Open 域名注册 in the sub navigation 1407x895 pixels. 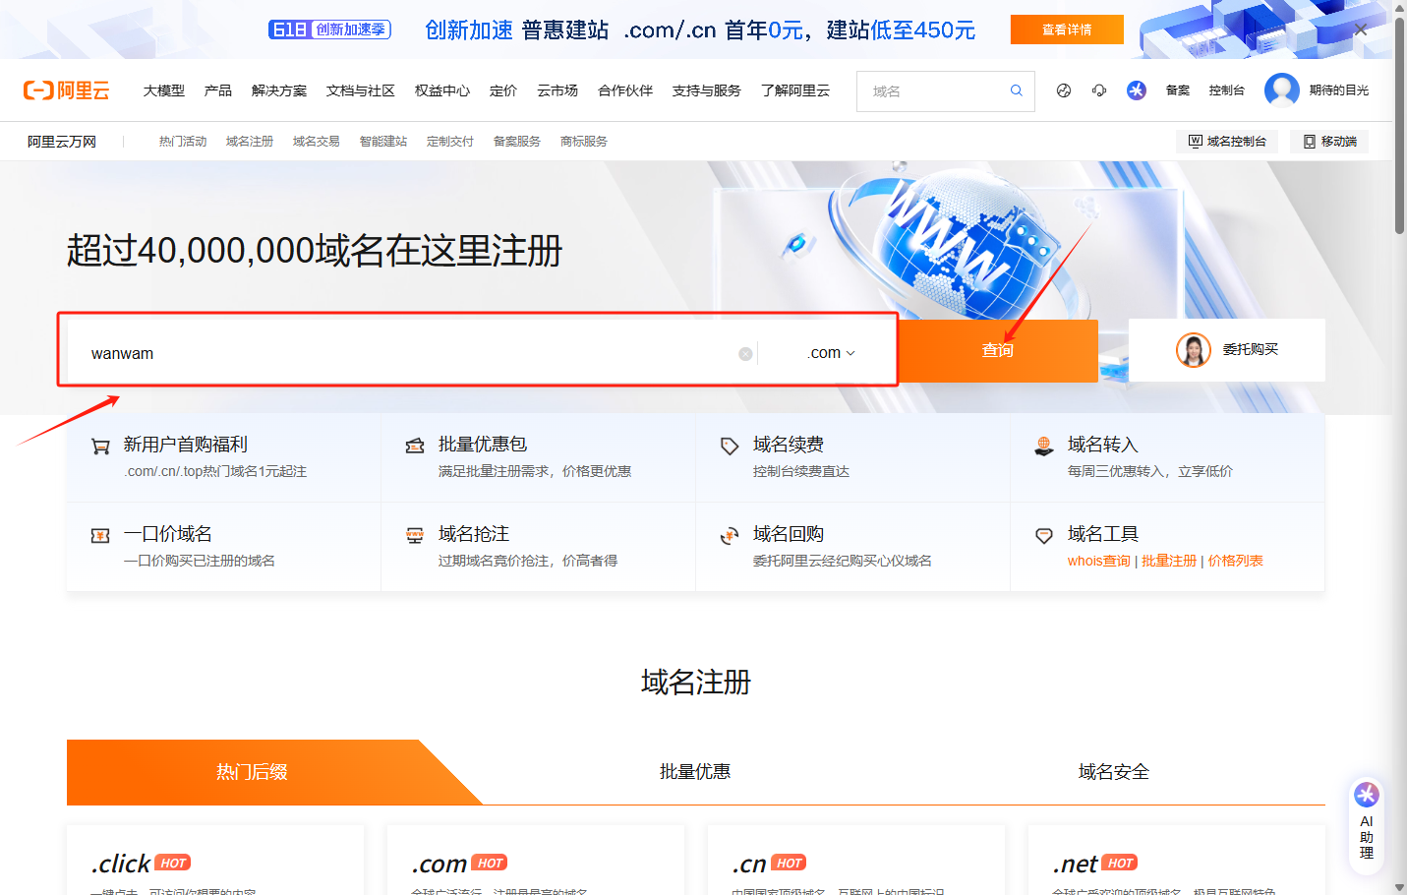click(x=250, y=142)
